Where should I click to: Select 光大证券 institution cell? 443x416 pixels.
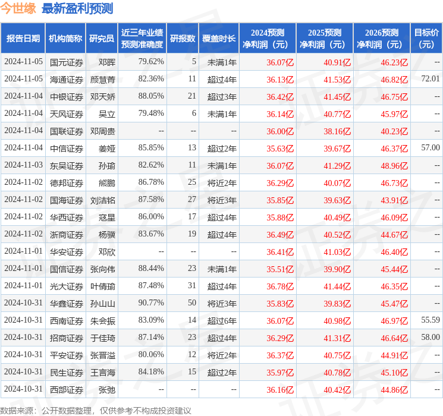67,286
